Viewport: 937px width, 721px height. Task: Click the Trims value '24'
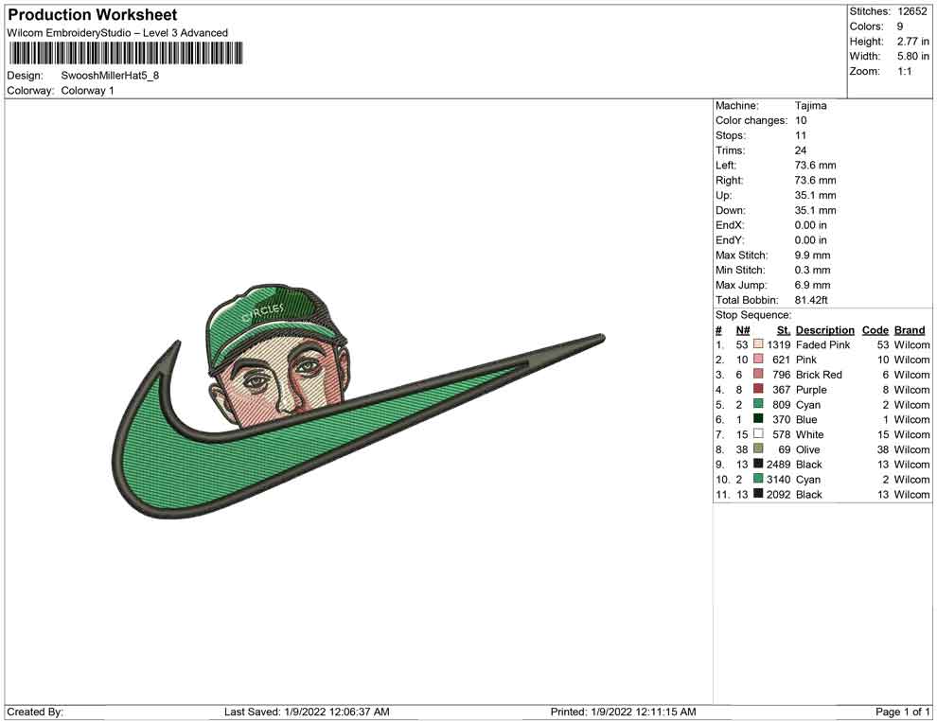[801, 150]
